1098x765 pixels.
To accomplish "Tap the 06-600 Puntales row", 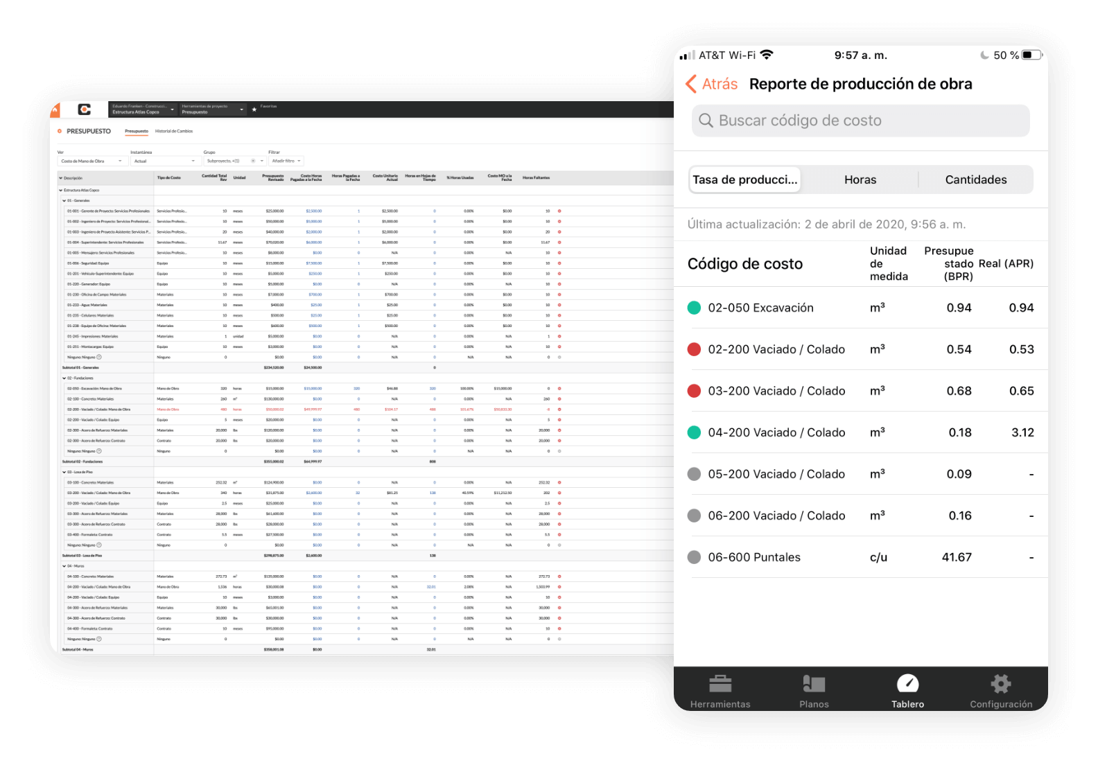I will [860, 557].
